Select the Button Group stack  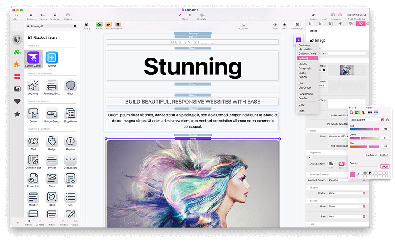tap(52, 115)
